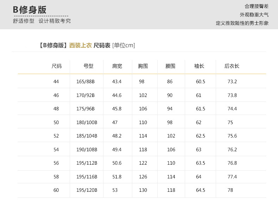Click the 腰围 column header
The image size is (278, 208).
pyautogui.click(x=170, y=66)
